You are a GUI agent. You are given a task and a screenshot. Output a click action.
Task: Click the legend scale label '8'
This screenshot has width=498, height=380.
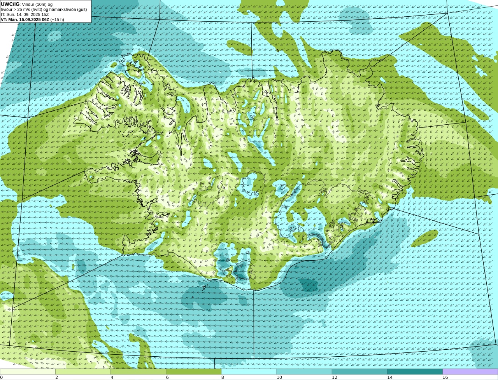point(223,377)
